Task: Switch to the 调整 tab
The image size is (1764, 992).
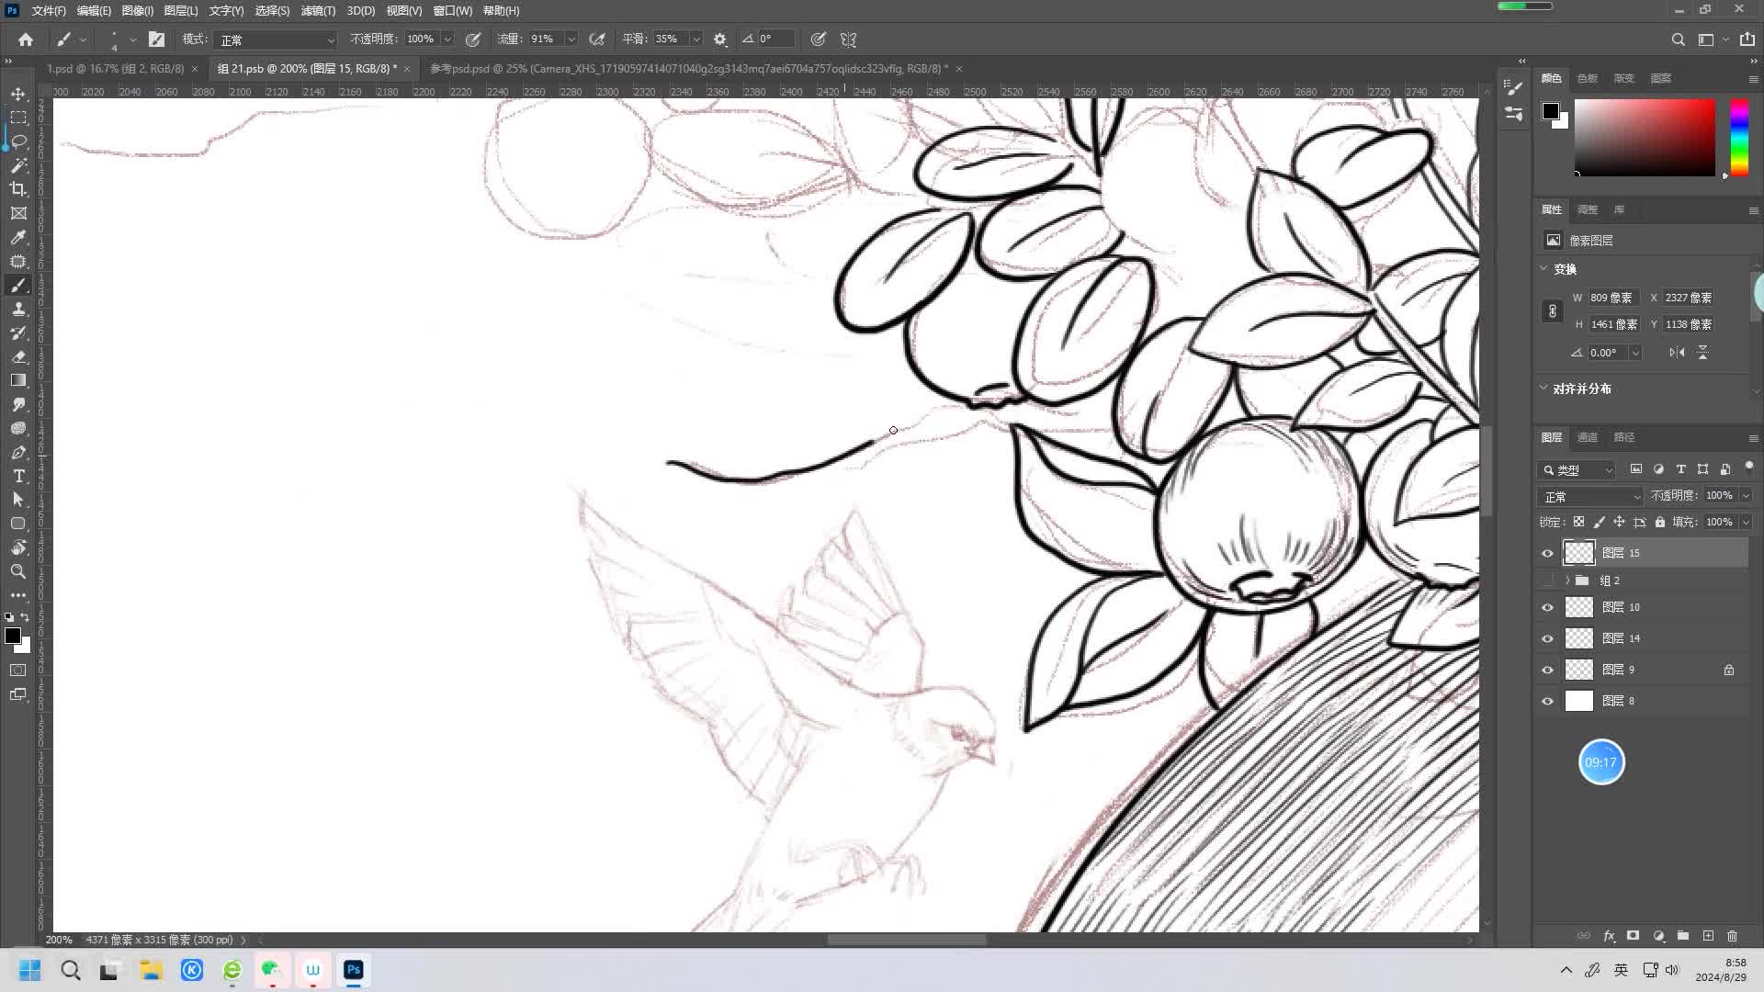Action: click(x=1588, y=209)
